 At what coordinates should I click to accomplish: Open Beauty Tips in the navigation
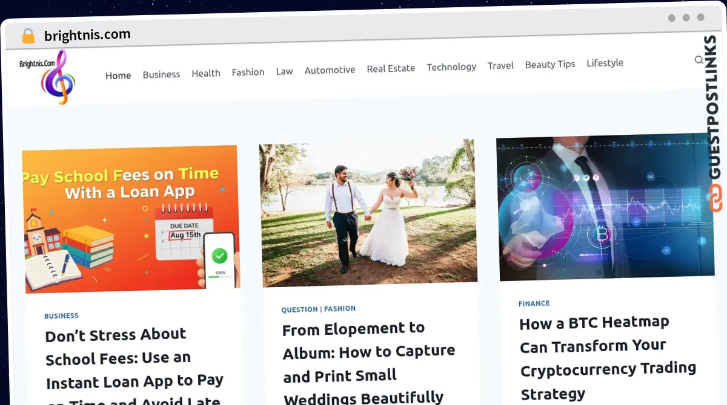(x=550, y=64)
